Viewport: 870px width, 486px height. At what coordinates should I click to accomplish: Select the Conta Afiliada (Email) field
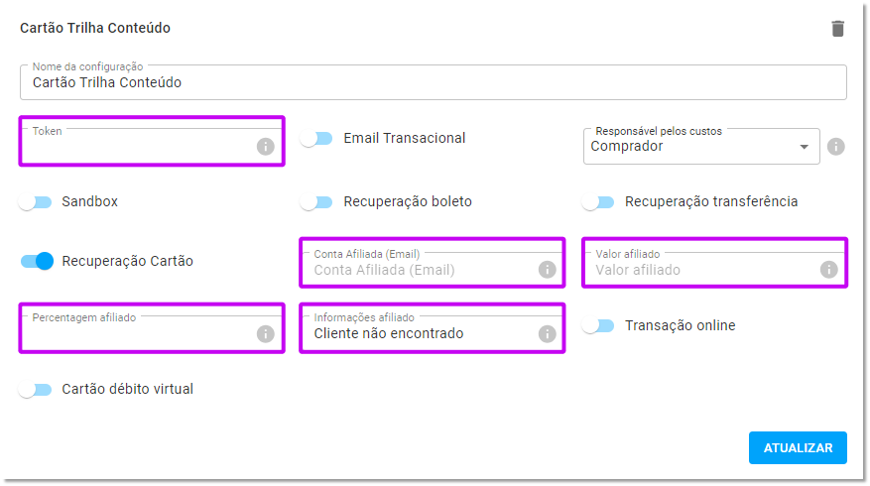(422, 270)
